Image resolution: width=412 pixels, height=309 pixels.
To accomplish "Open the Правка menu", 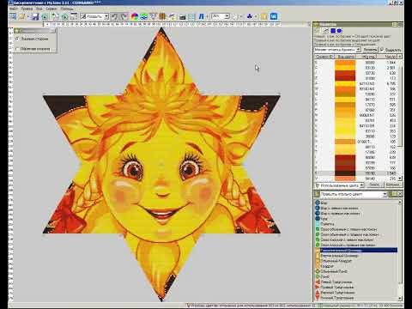I will (x=27, y=9).
